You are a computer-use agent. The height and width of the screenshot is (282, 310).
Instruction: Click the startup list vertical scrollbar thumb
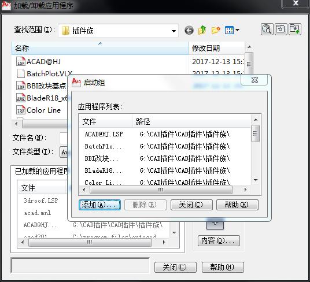click(x=255, y=133)
